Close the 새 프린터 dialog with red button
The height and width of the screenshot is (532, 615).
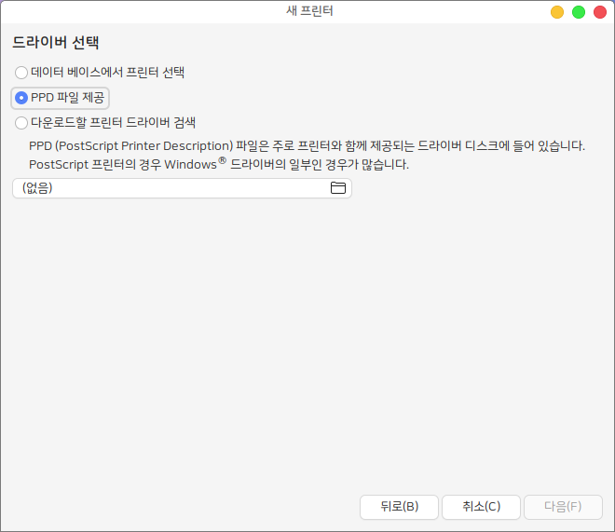click(599, 12)
